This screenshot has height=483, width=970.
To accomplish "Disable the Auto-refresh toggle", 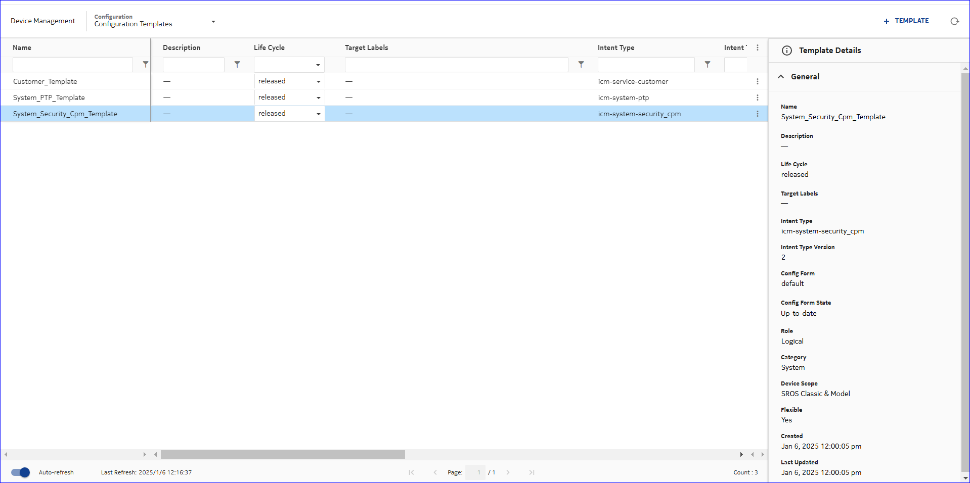I will pyautogui.click(x=21, y=472).
